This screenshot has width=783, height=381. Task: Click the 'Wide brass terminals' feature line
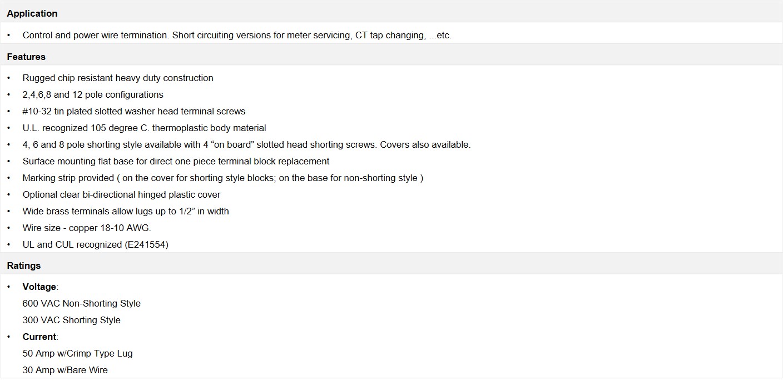tap(126, 211)
